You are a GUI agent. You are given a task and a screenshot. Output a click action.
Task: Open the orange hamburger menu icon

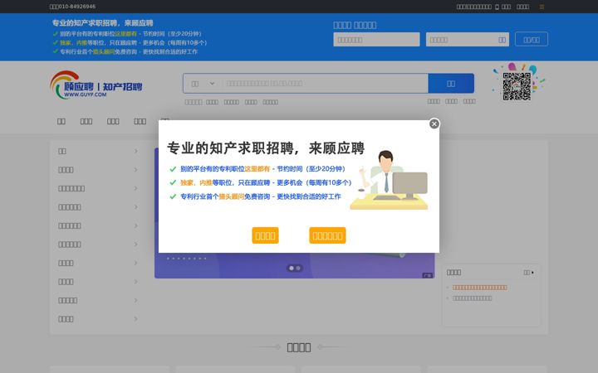pos(542,7)
